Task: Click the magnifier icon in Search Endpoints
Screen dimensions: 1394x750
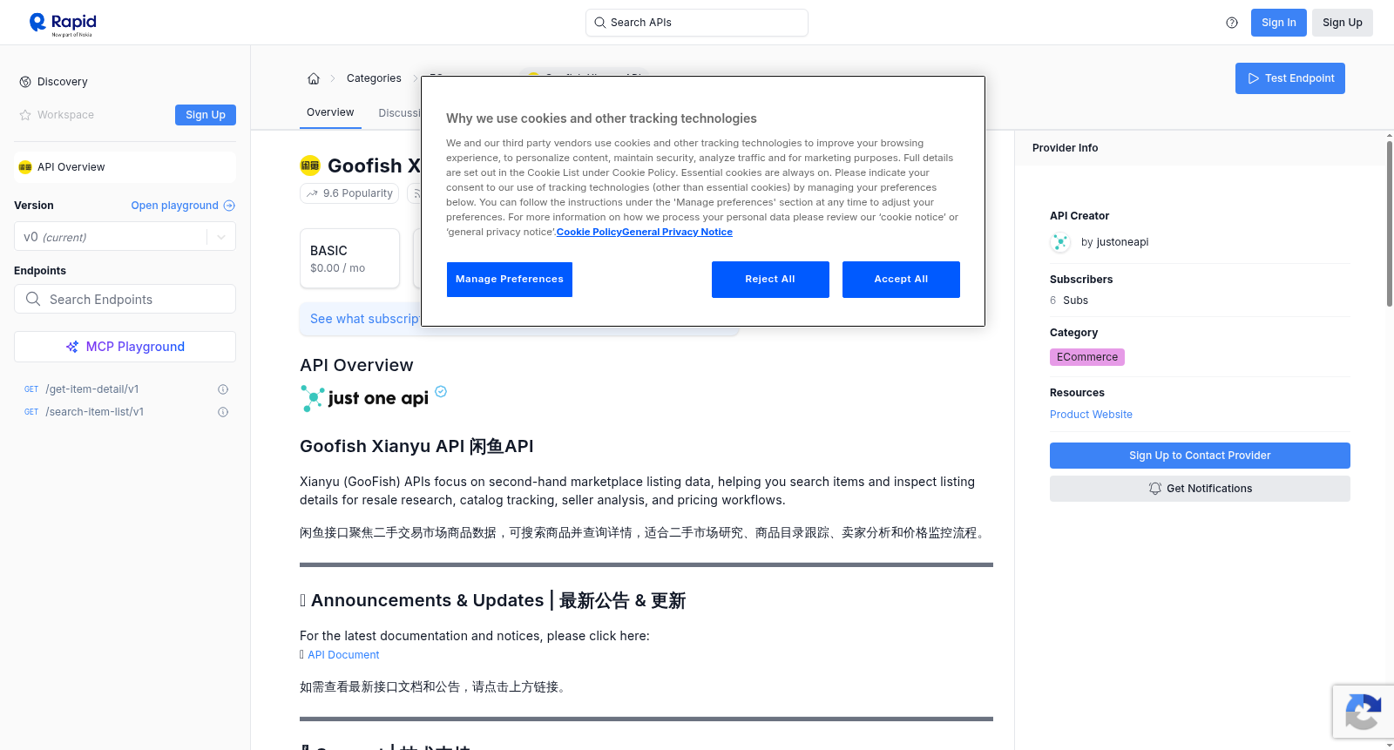Action: pyautogui.click(x=33, y=299)
